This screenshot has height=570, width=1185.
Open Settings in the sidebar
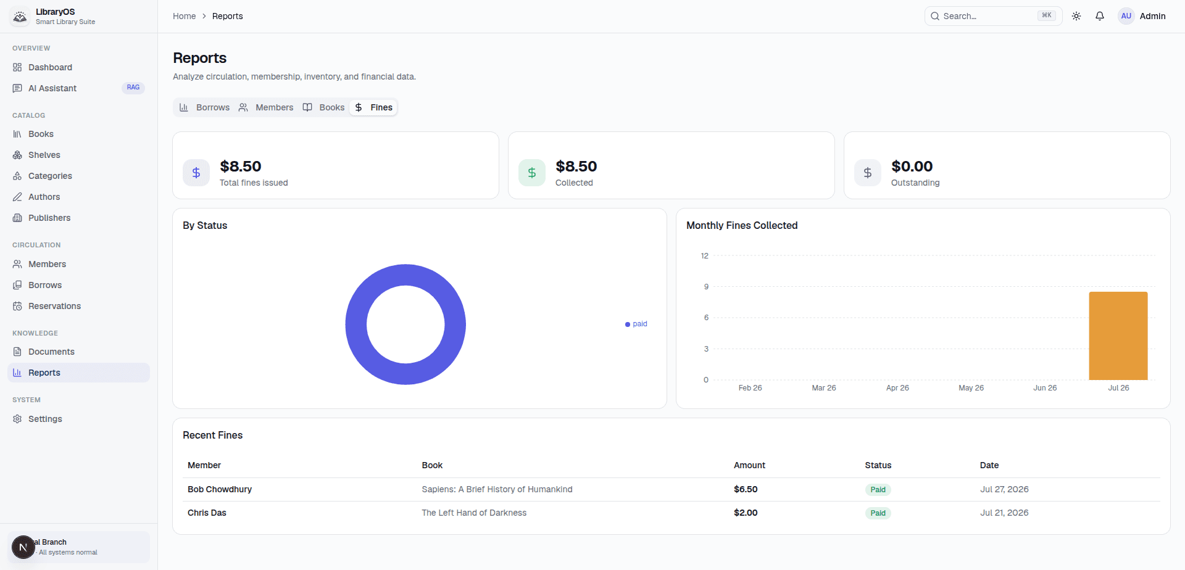pyautogui.click(x=78, y=419)
